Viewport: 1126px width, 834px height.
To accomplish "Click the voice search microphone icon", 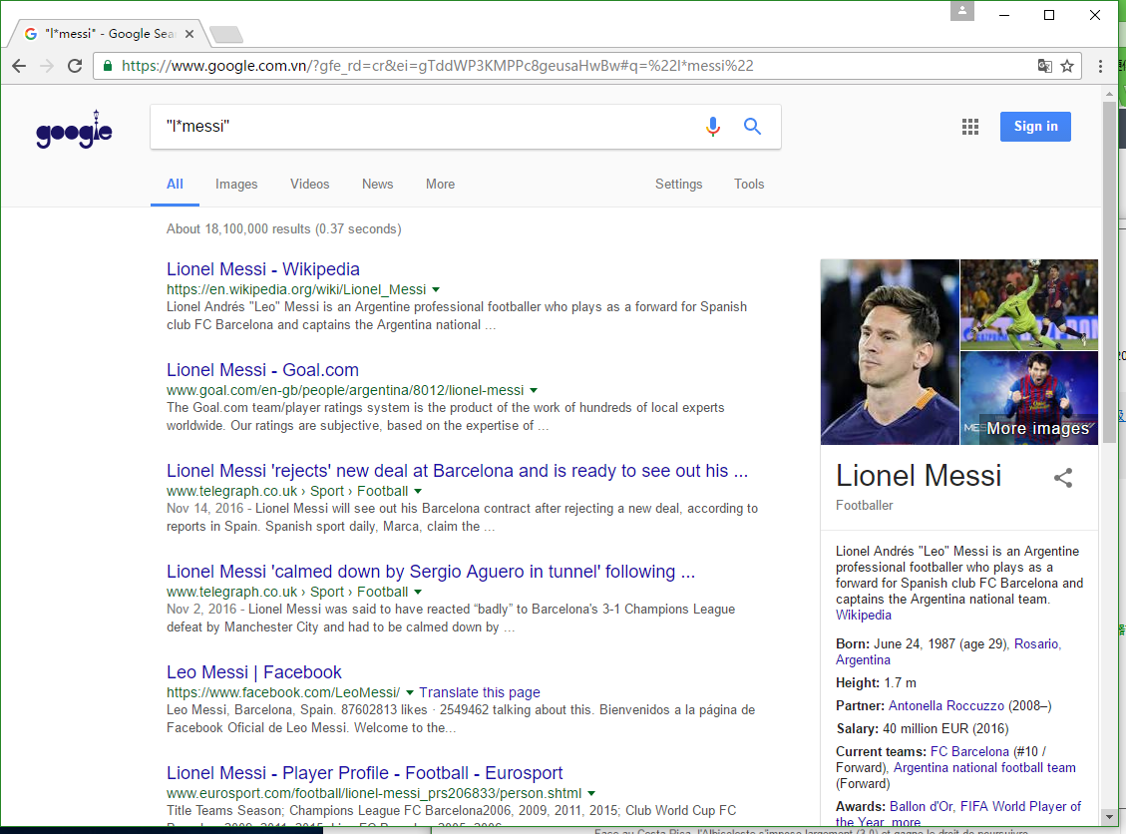I will pyautogui.click(x=712, y=127).
